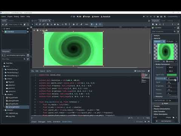
Task: Select the glass.gdshader file
Action: (x=12, y=101)
